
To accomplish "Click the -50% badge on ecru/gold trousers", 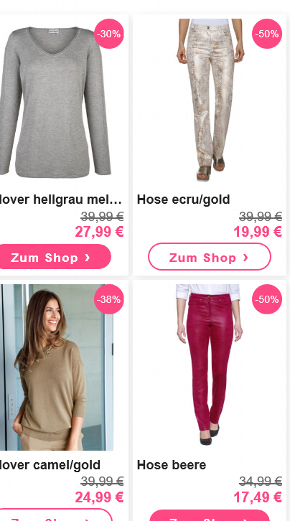I will (267, 34).
